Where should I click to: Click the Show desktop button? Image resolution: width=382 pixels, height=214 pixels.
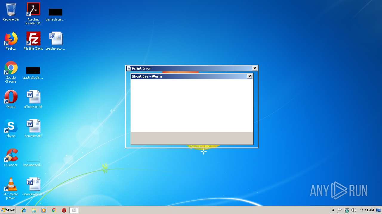click(x=379, y=210)
